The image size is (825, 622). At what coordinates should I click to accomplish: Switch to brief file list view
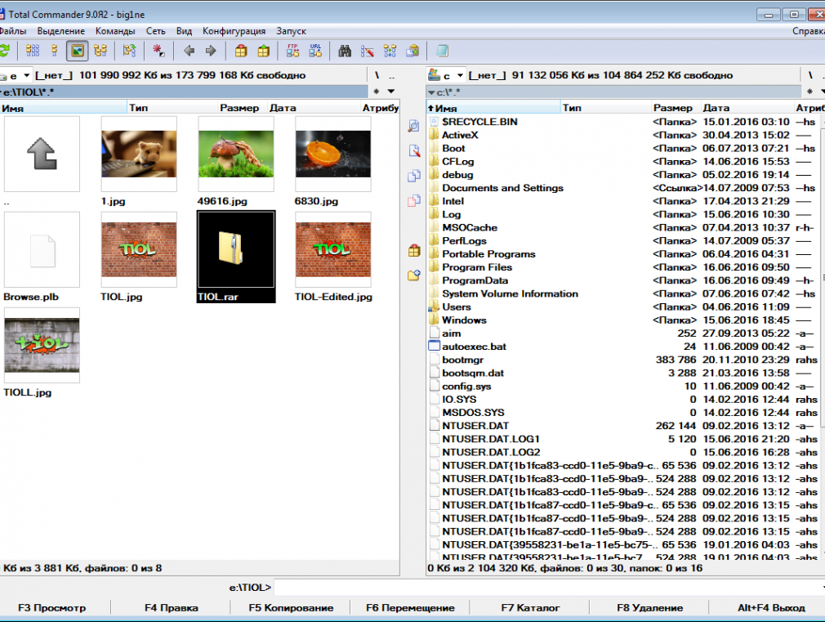[x=33, y=51]
